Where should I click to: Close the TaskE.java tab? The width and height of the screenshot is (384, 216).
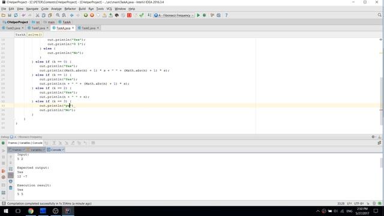click(98, 28)
